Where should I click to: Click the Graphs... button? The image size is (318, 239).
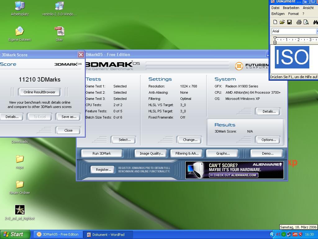[x=223, y=153]
